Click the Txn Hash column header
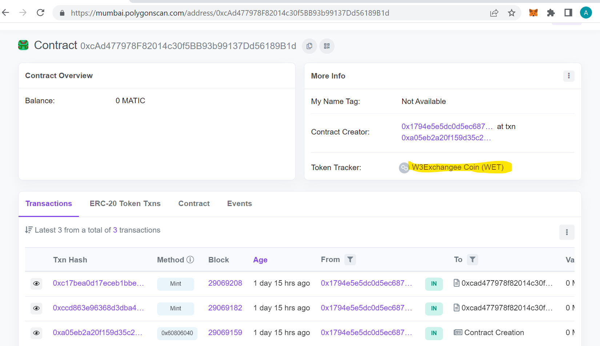The image size is (600, 346). 70,260
